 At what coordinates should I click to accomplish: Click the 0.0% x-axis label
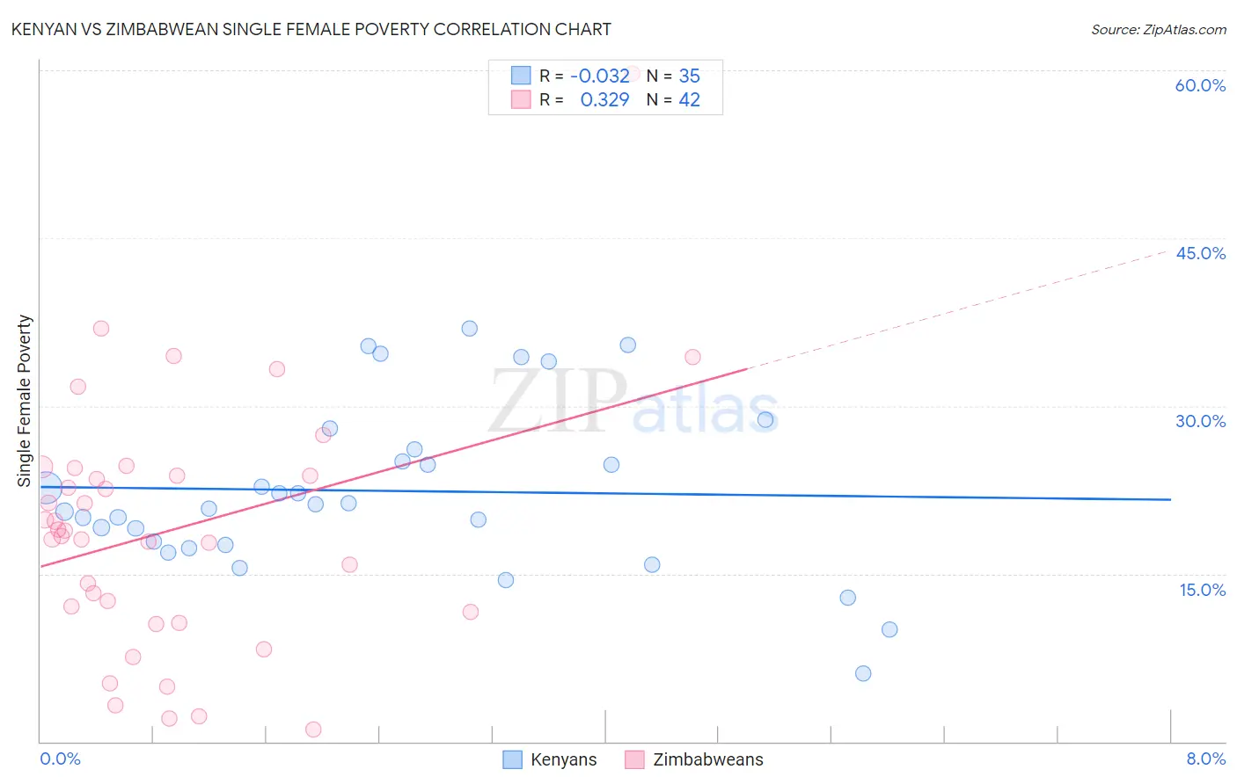pyautogui.click(x=60, y=759)
